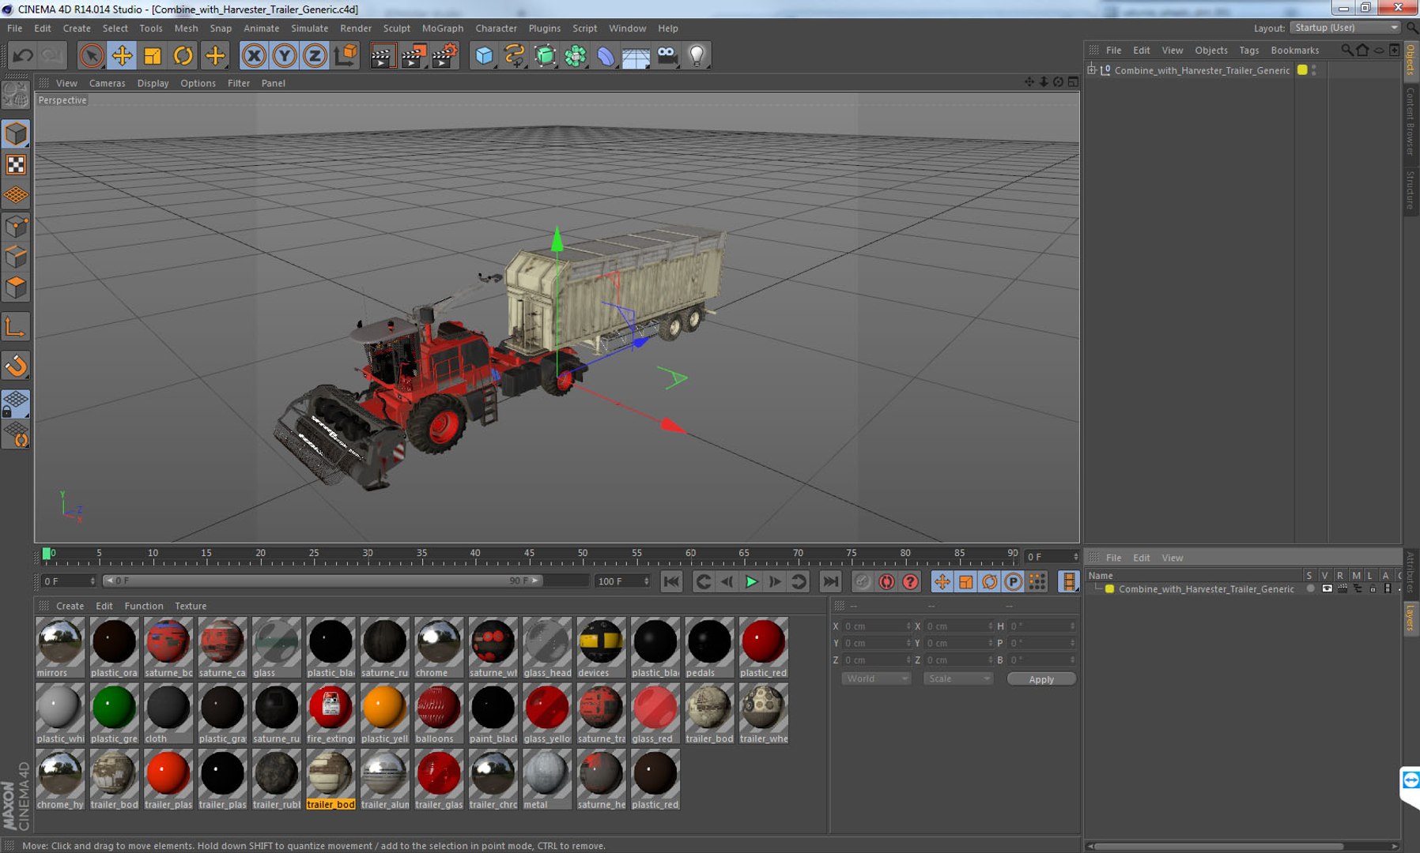1420x853 pixels.
Task: Open the material manager Texture menu
Action: [x=191, y=606]
